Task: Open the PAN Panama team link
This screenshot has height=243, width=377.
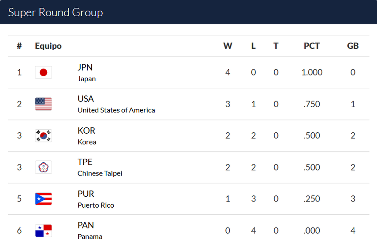Action: point(86,225)
